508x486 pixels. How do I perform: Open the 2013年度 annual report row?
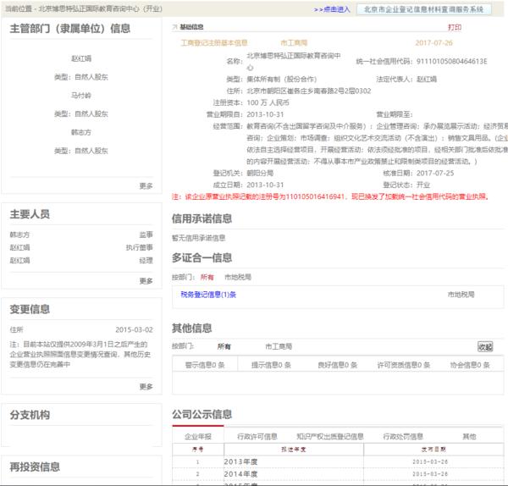[239, 462]
